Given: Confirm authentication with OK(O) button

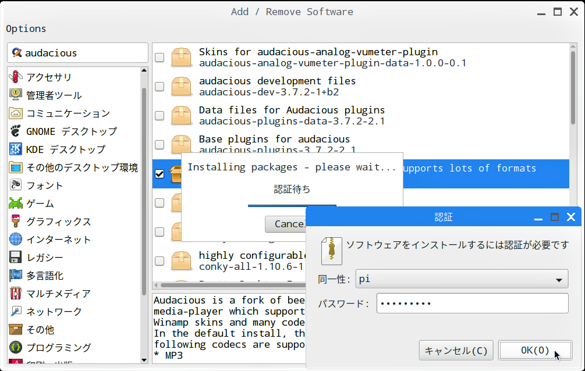Looking at the screenshot, I should [535, 351].
